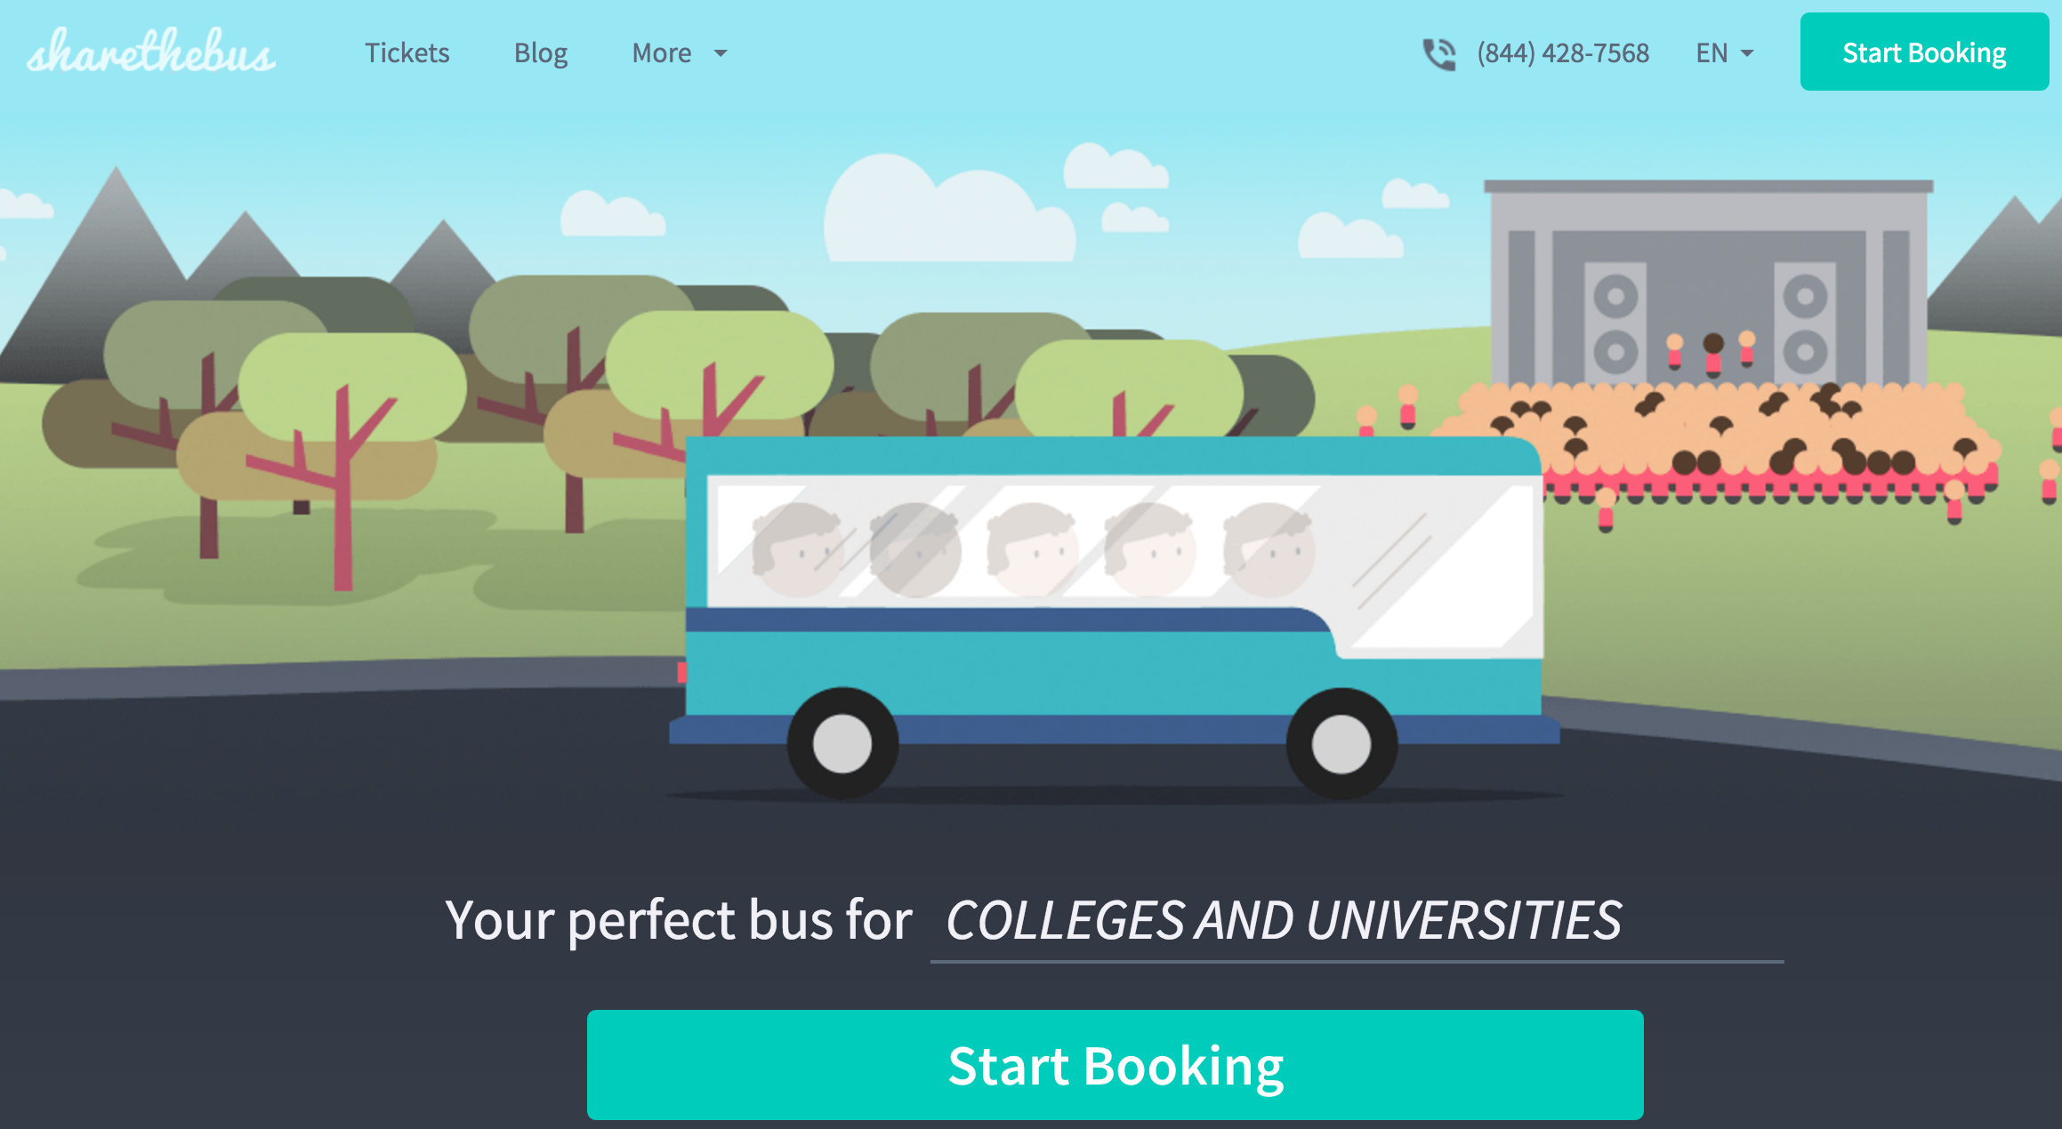Click the first passenger in bus window
This screenshot has height=1129, width=2062.
[797, 549]
